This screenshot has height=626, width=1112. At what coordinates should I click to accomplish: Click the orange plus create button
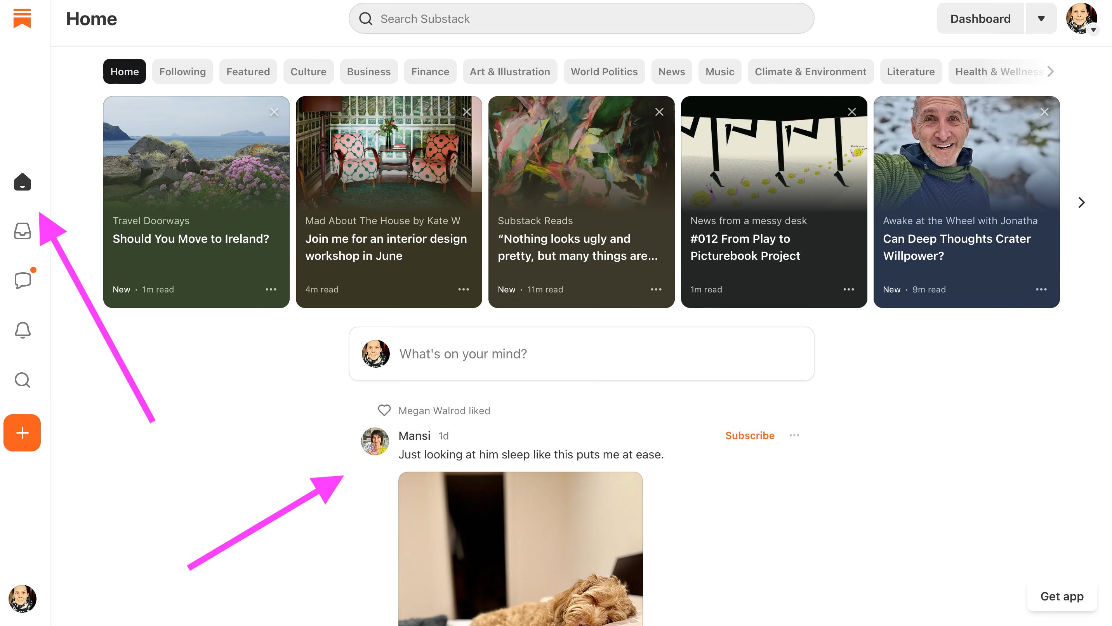pyautogui.click(x=22, y=433)
